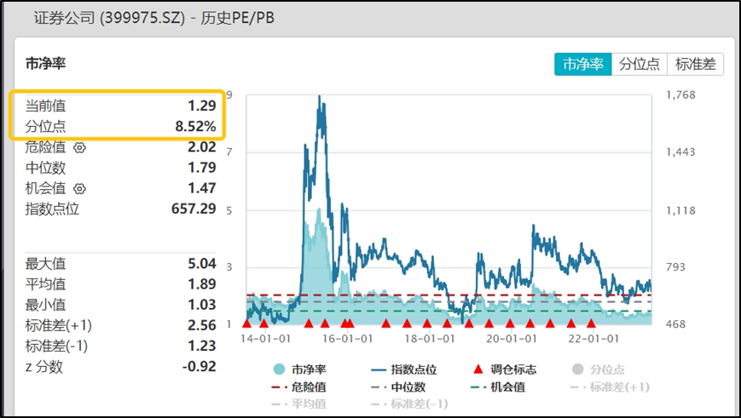Click 14-01-01 x-axis date label
This screenshot has height=418, width=741.
[265, 339]
